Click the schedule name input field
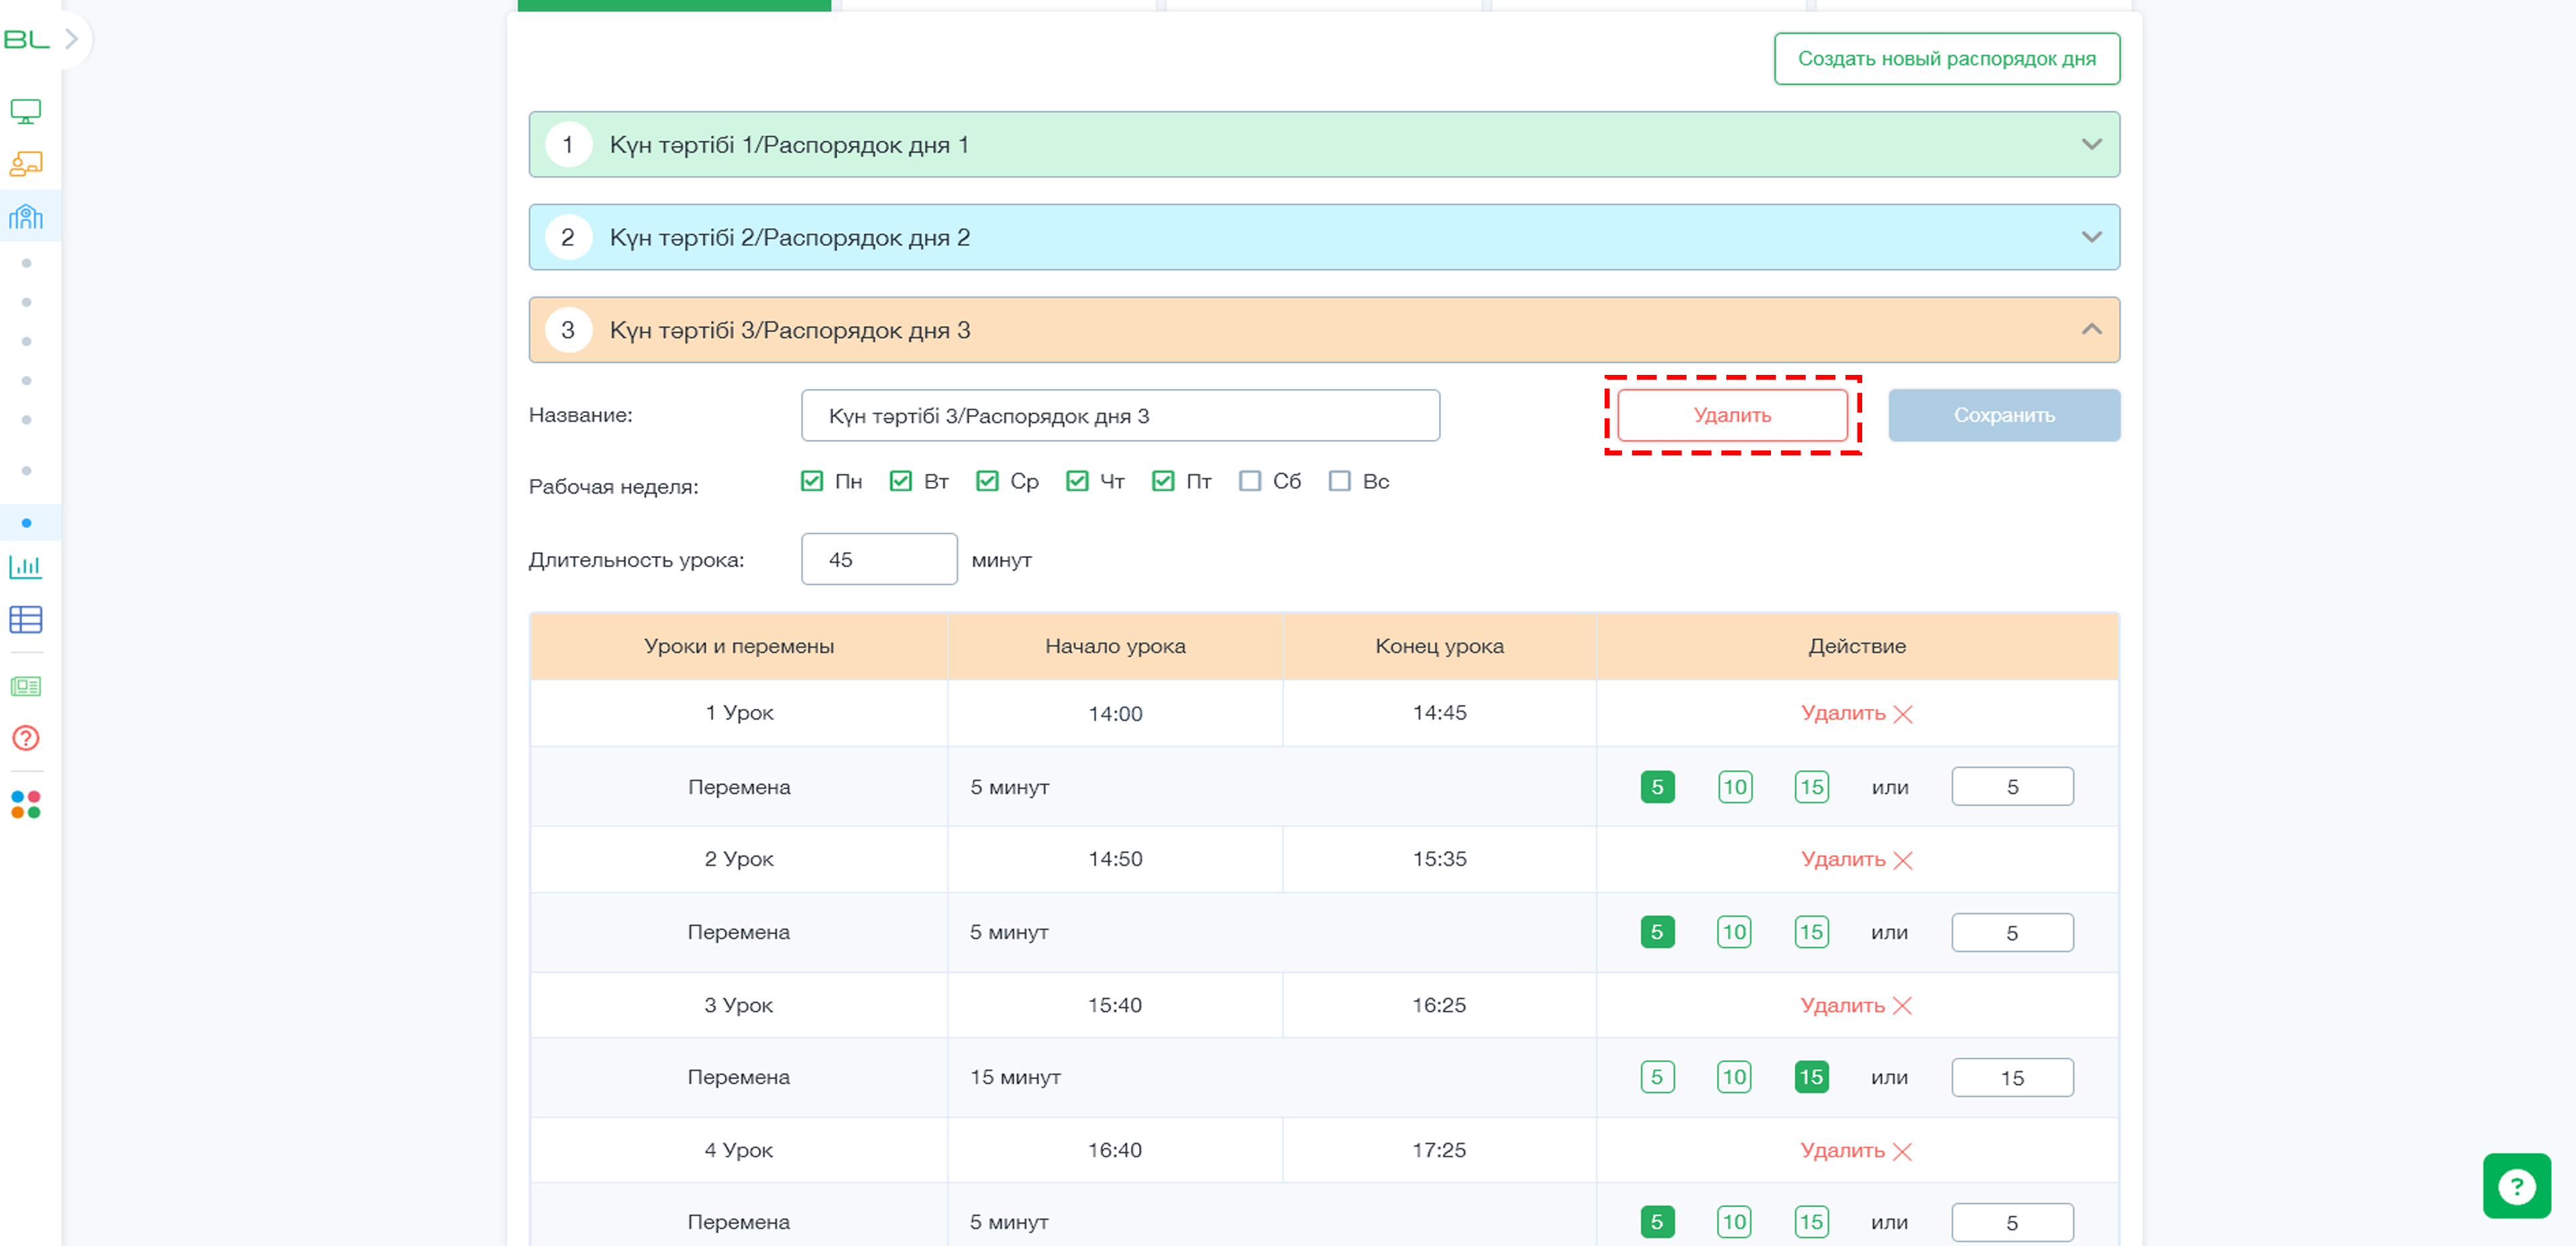The width and height of the screenshot is (2576, 1246). point(1120,415)
